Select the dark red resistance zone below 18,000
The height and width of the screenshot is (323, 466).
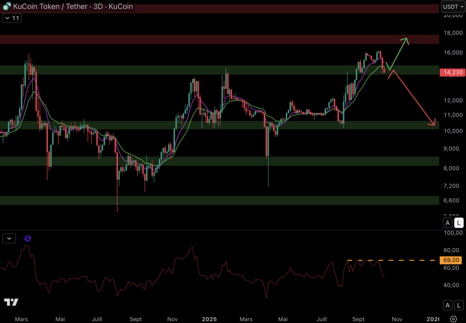210,39
